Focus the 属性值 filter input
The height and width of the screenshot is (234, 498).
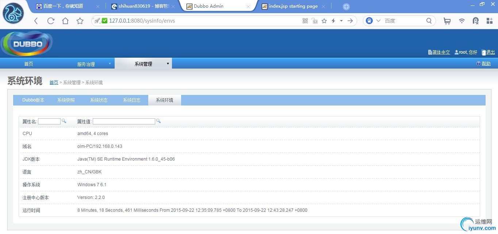(124, 121)
